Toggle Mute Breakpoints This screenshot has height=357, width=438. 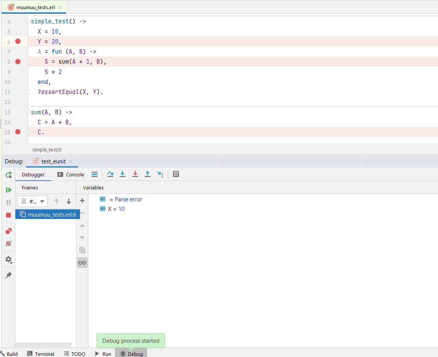point(8,243)
